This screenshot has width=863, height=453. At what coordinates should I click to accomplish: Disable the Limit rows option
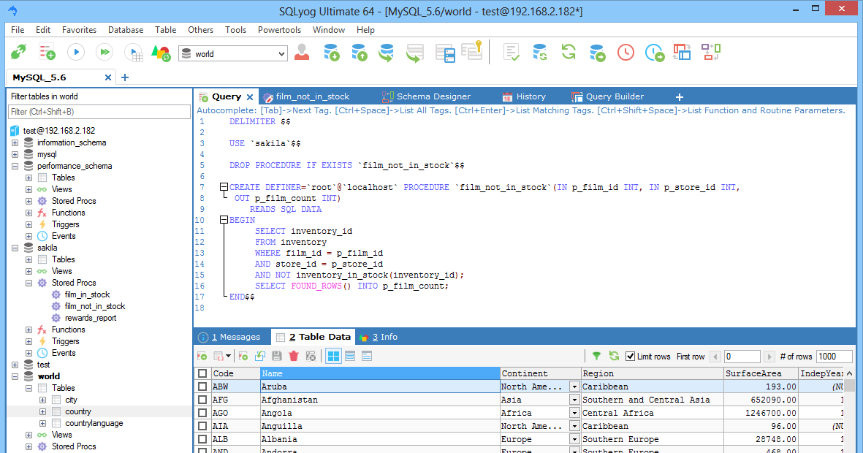629,356
